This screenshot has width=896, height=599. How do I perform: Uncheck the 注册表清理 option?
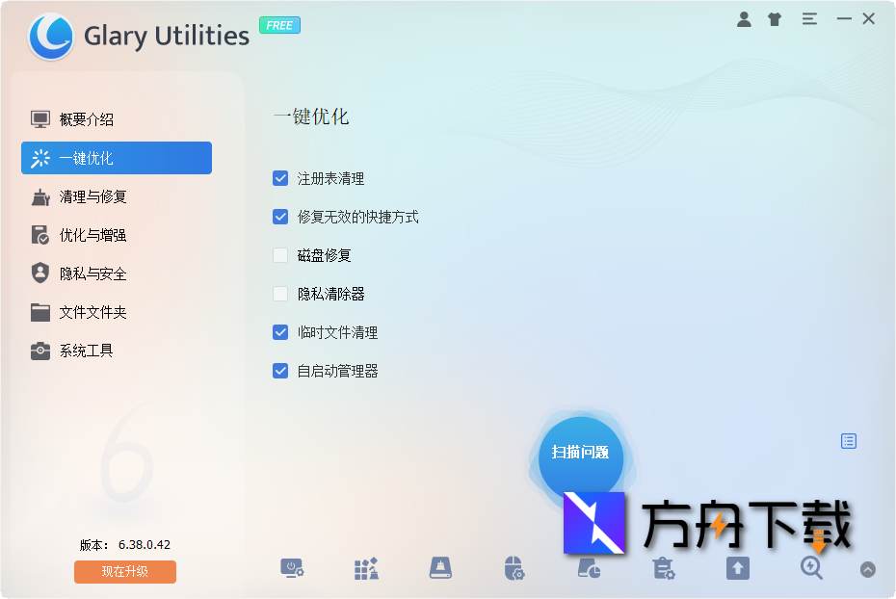pos(280,178)
